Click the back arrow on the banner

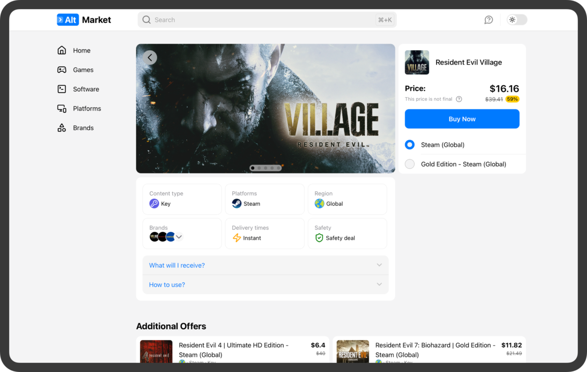(150, 58)
